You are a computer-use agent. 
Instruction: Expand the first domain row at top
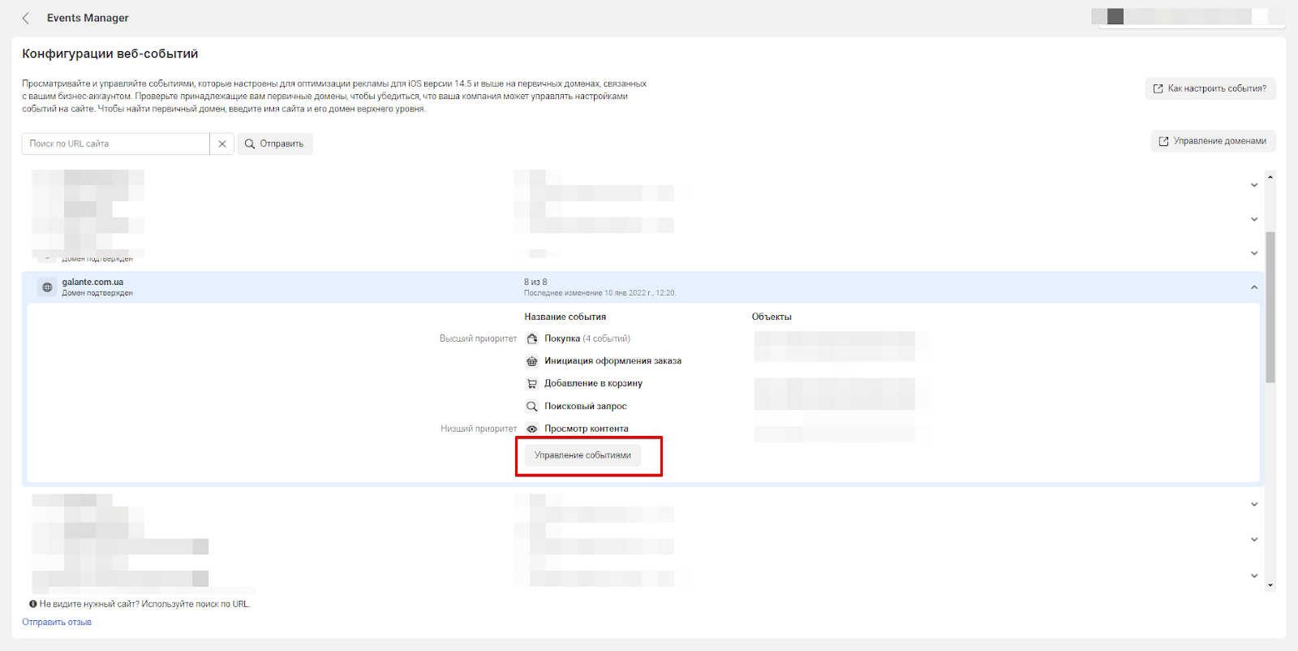point(1254,185)
